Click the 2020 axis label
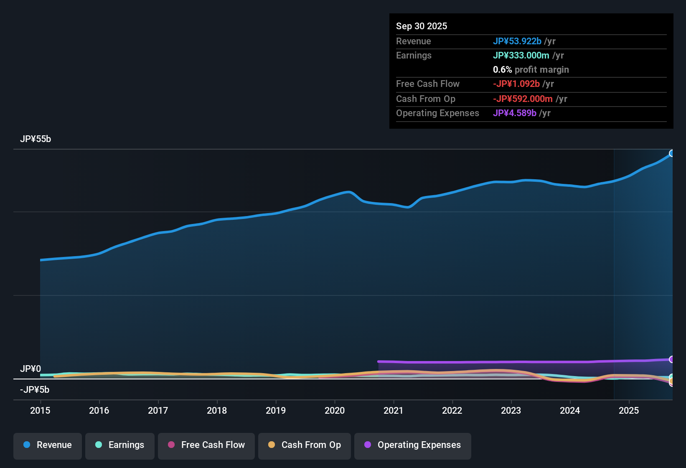 click(335, 411)
